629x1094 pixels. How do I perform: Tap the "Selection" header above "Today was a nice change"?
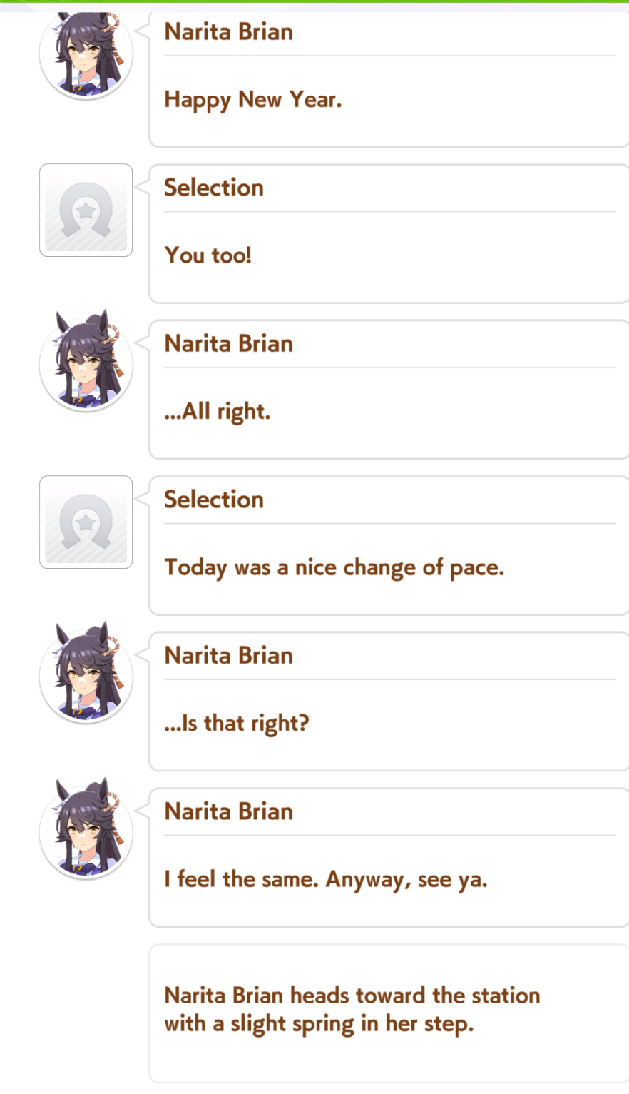214,500
